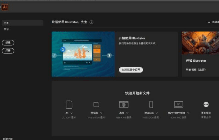Select the HDV/HDTV 1080 video preset icon
Viewport: 219px width, 140px height.
coord(179,104)
